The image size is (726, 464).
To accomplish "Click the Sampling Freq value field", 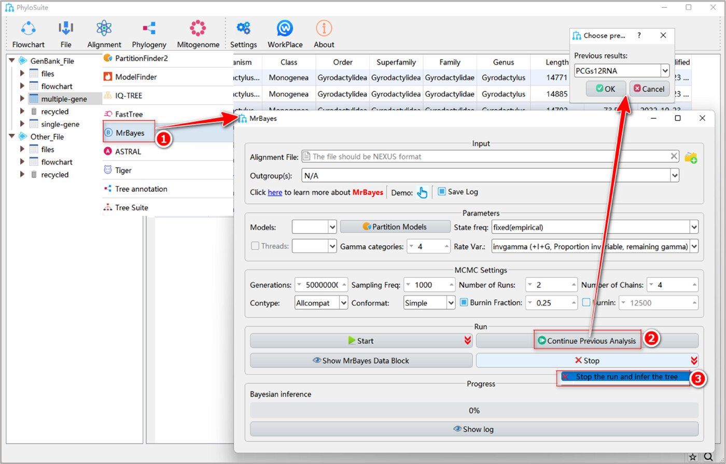I will 429,285.
